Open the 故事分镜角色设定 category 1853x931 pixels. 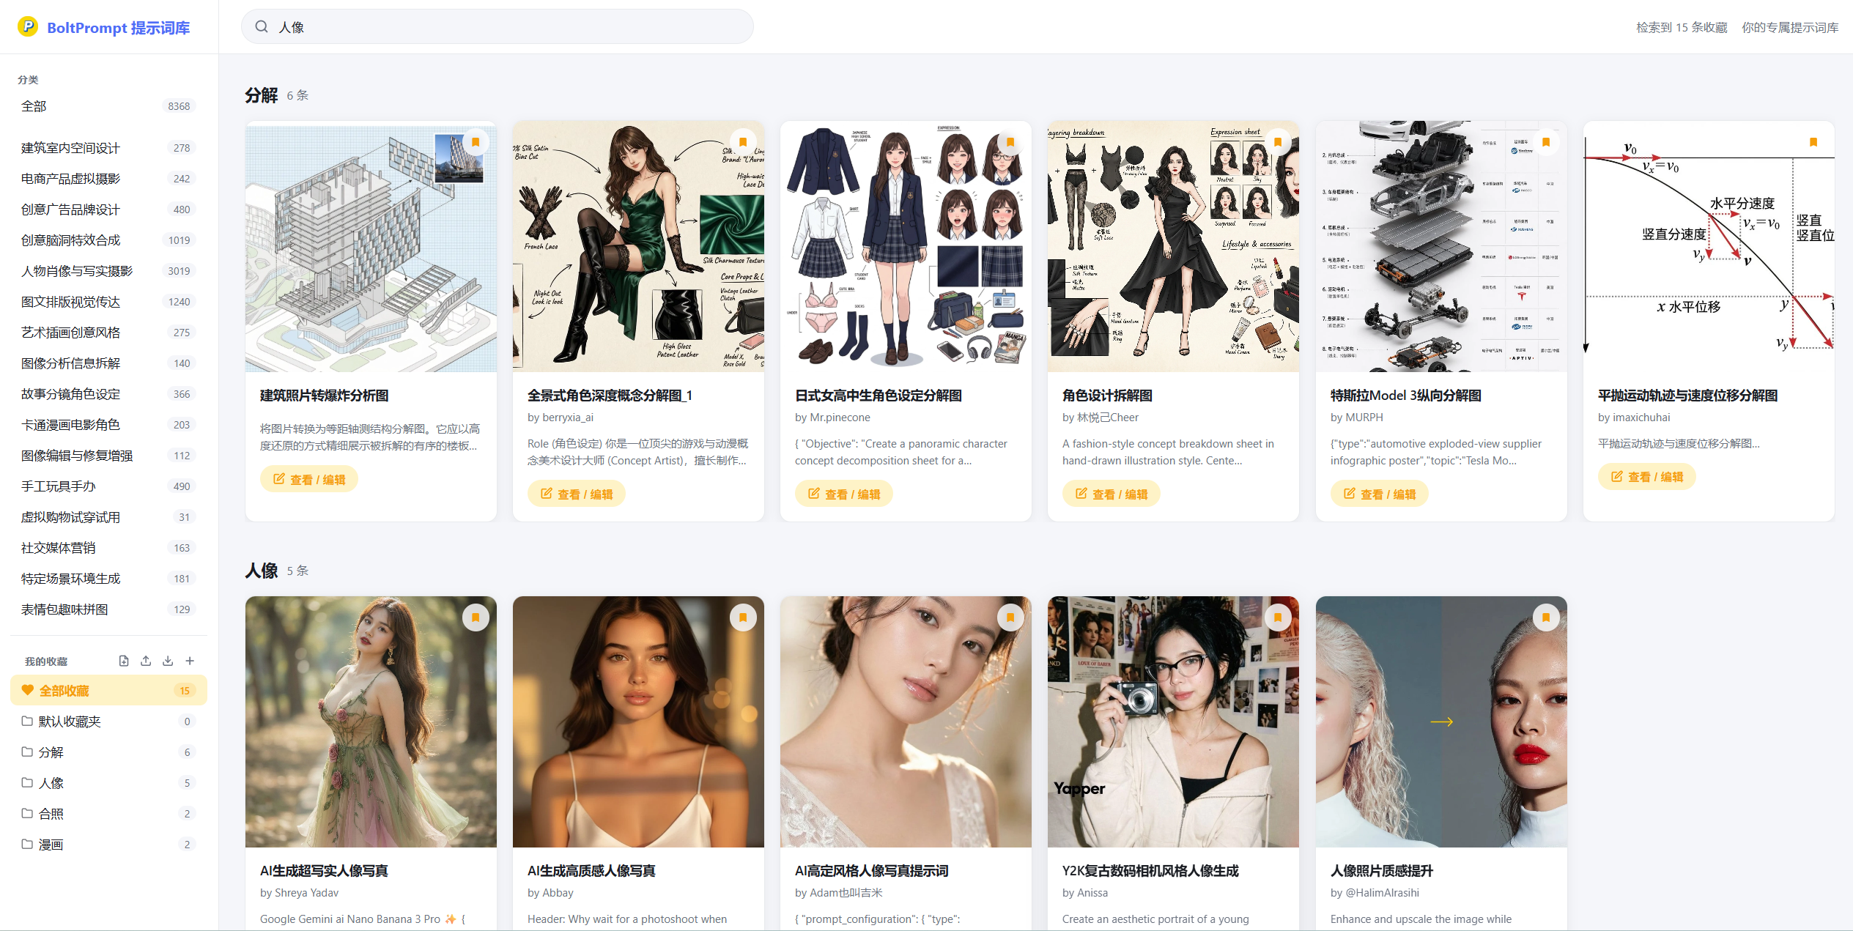pos(108,394)
